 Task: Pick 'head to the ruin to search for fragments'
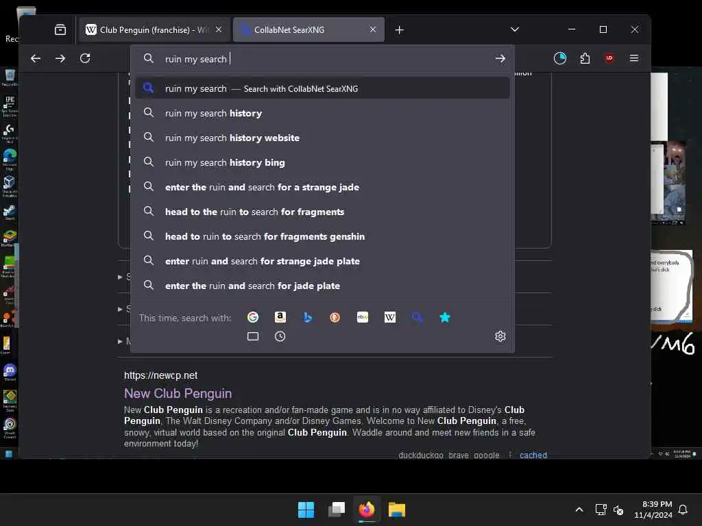pyautogui.click(x=322, y=212)
